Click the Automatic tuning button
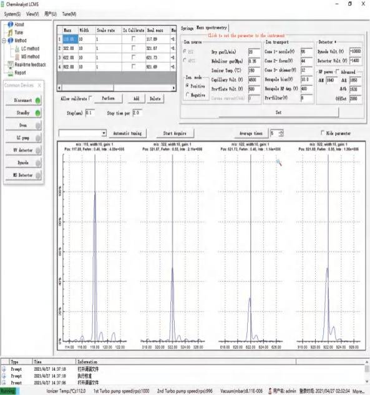The height and width of the screenshot is (395, 370). [127, 133]
